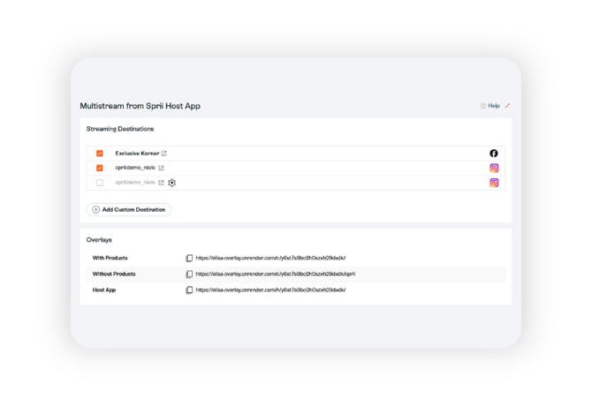Click Instagram icon in second destination row
This screenshot has height=406, width=592.
click(494, 168)
